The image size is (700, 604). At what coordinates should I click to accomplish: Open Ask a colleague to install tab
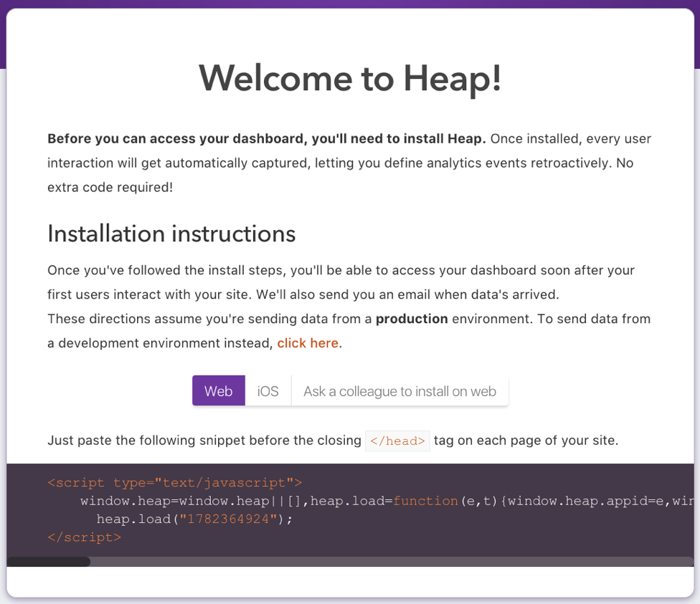pos(399,390)
